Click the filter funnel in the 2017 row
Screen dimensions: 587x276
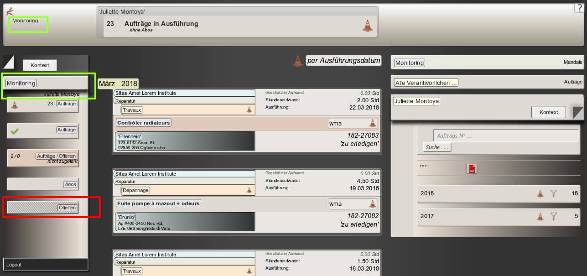tap(554, 216)
